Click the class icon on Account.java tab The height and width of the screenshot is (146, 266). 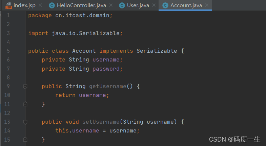[x=165, y=5]
